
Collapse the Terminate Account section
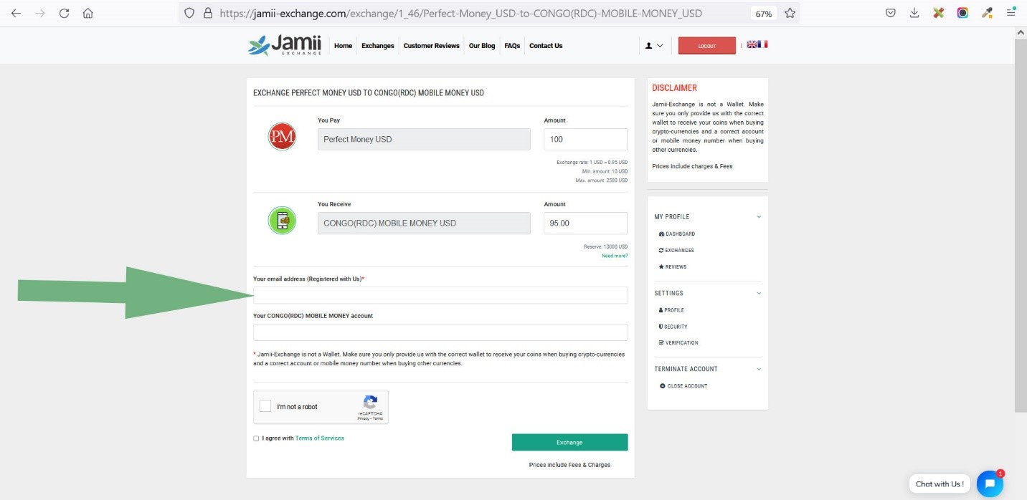(759, 369)
